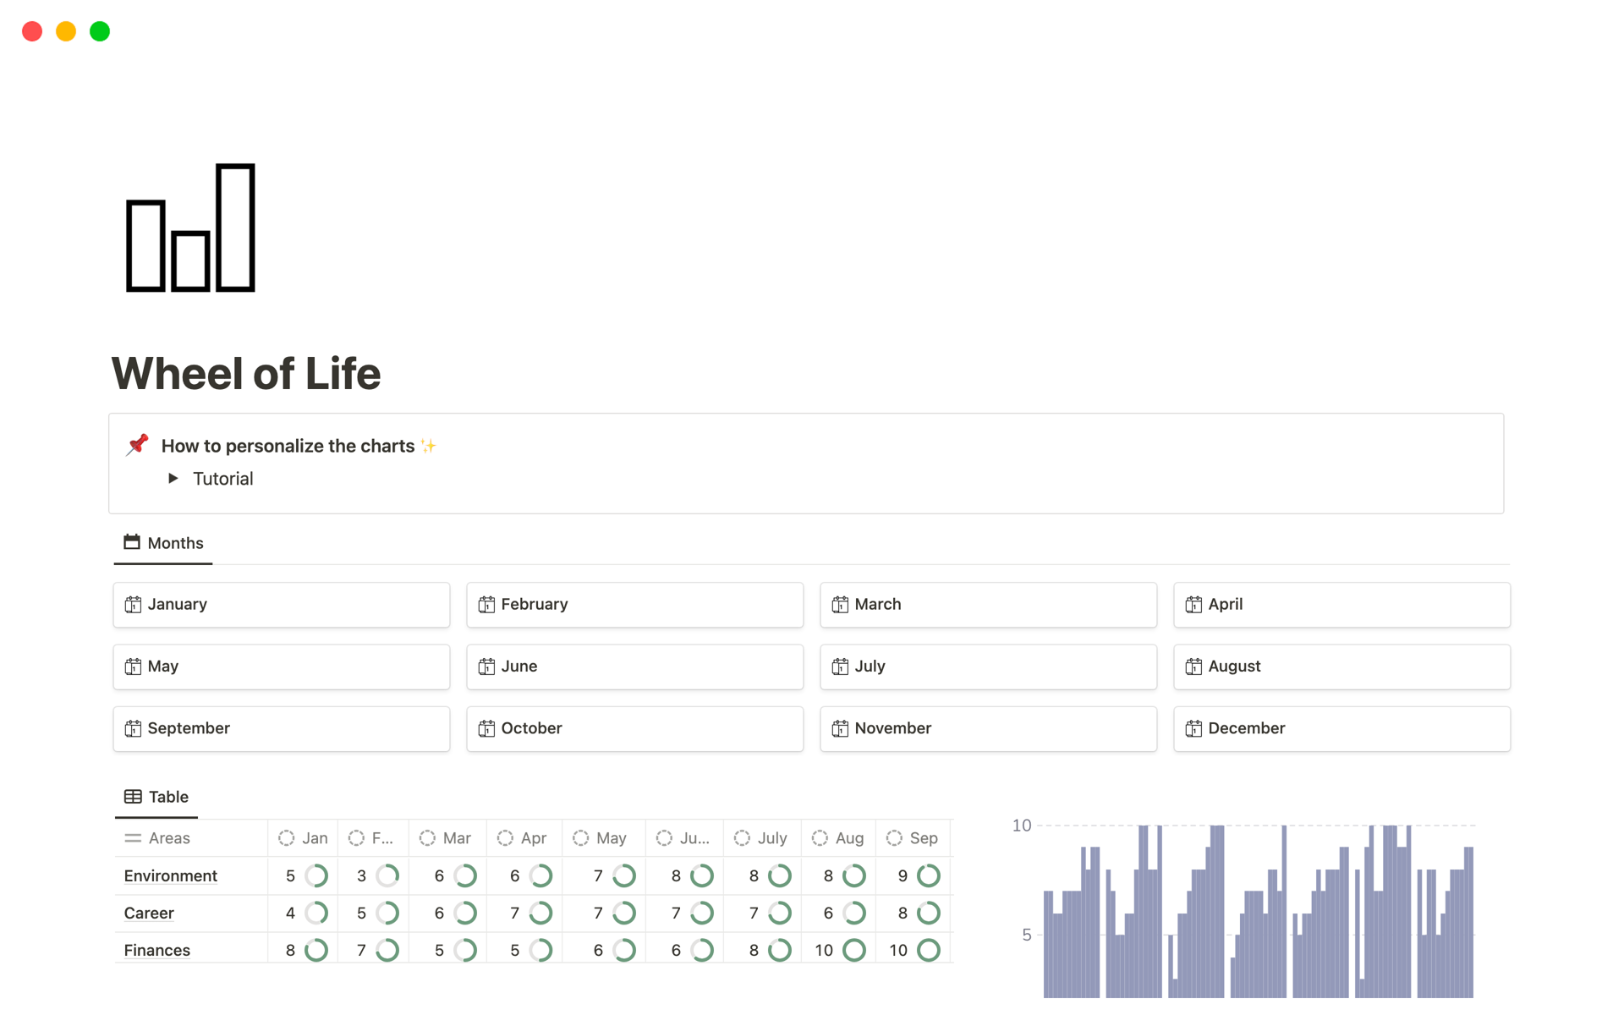The image size is (1624, 1015).
Task: Expand the Tutorial toggle
Action: 173,479
